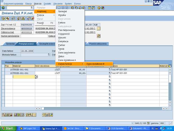Click the table settings icon at column header corner
Image resolution: width=174 pixels, height=131 pixels.
[x=170, y=66]
